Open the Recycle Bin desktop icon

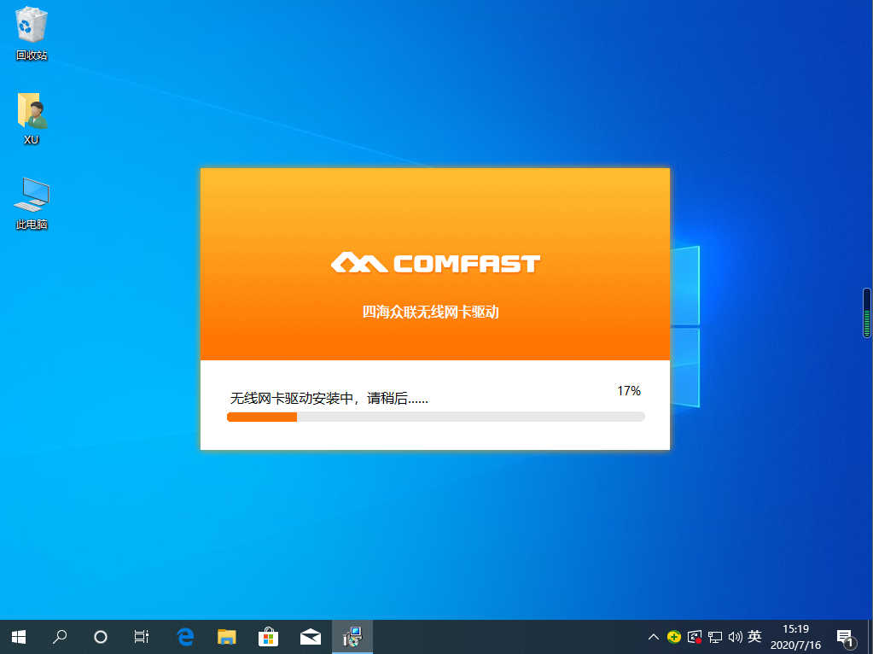click(32, 33)
